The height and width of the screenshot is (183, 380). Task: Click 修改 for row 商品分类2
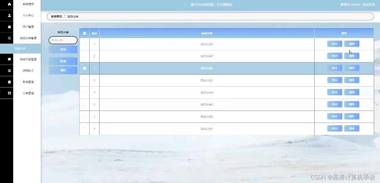335,116
